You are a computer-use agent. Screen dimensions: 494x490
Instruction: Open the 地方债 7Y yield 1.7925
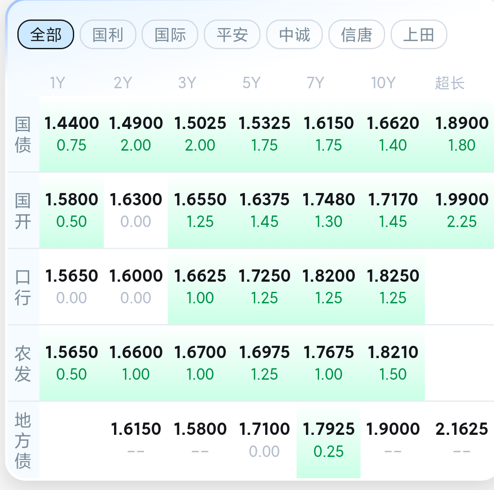coord(329,440)
